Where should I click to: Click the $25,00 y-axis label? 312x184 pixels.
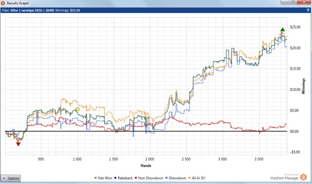pyautogui.click(x=295, y=27)
